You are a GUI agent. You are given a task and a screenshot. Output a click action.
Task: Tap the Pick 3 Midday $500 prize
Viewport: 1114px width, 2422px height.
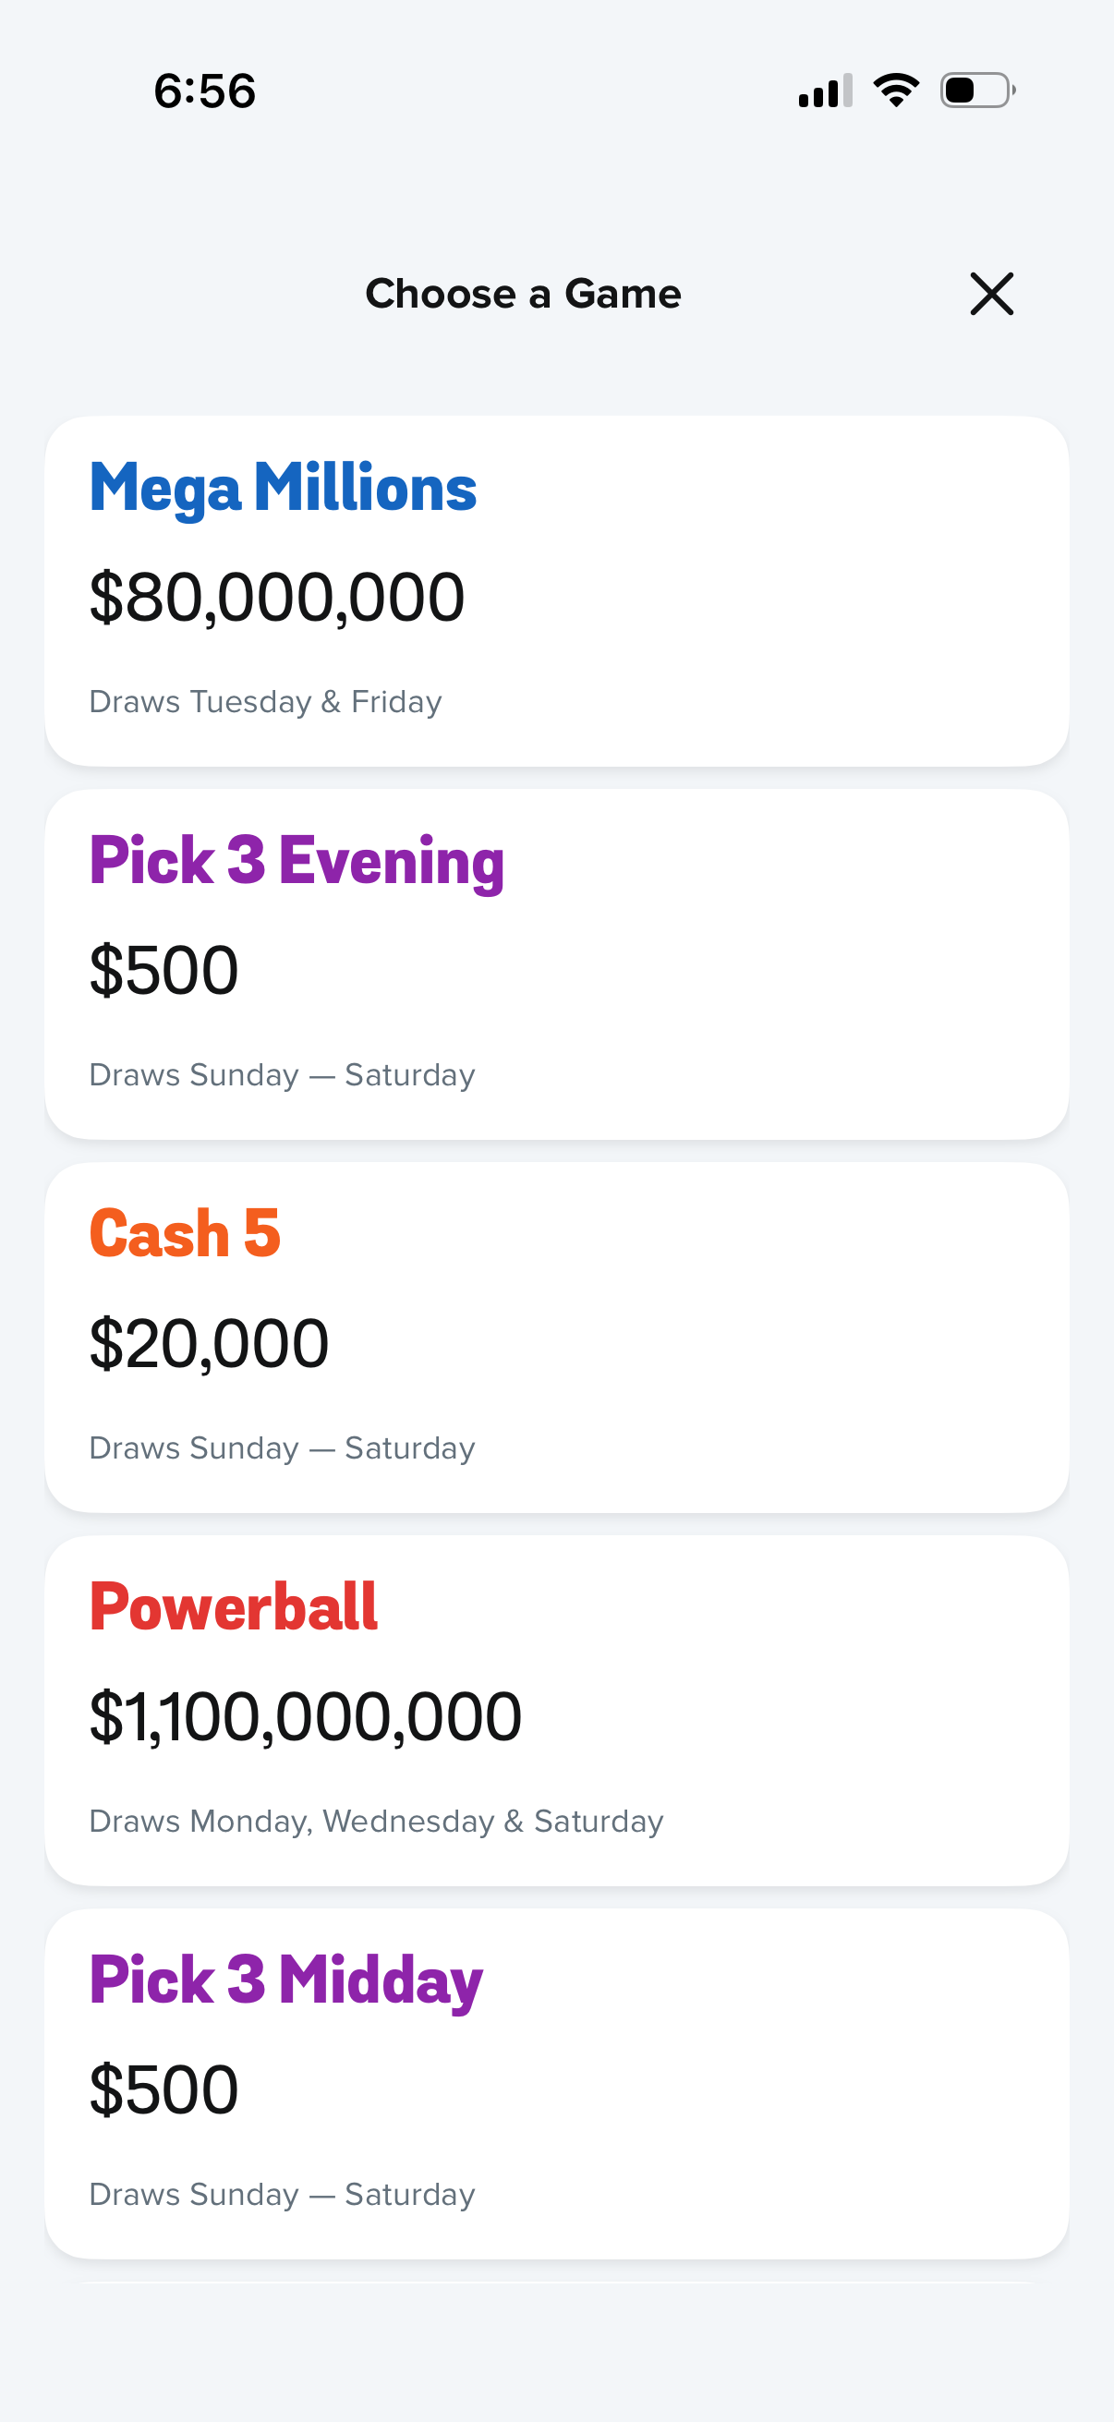[x=163, y=2090]
